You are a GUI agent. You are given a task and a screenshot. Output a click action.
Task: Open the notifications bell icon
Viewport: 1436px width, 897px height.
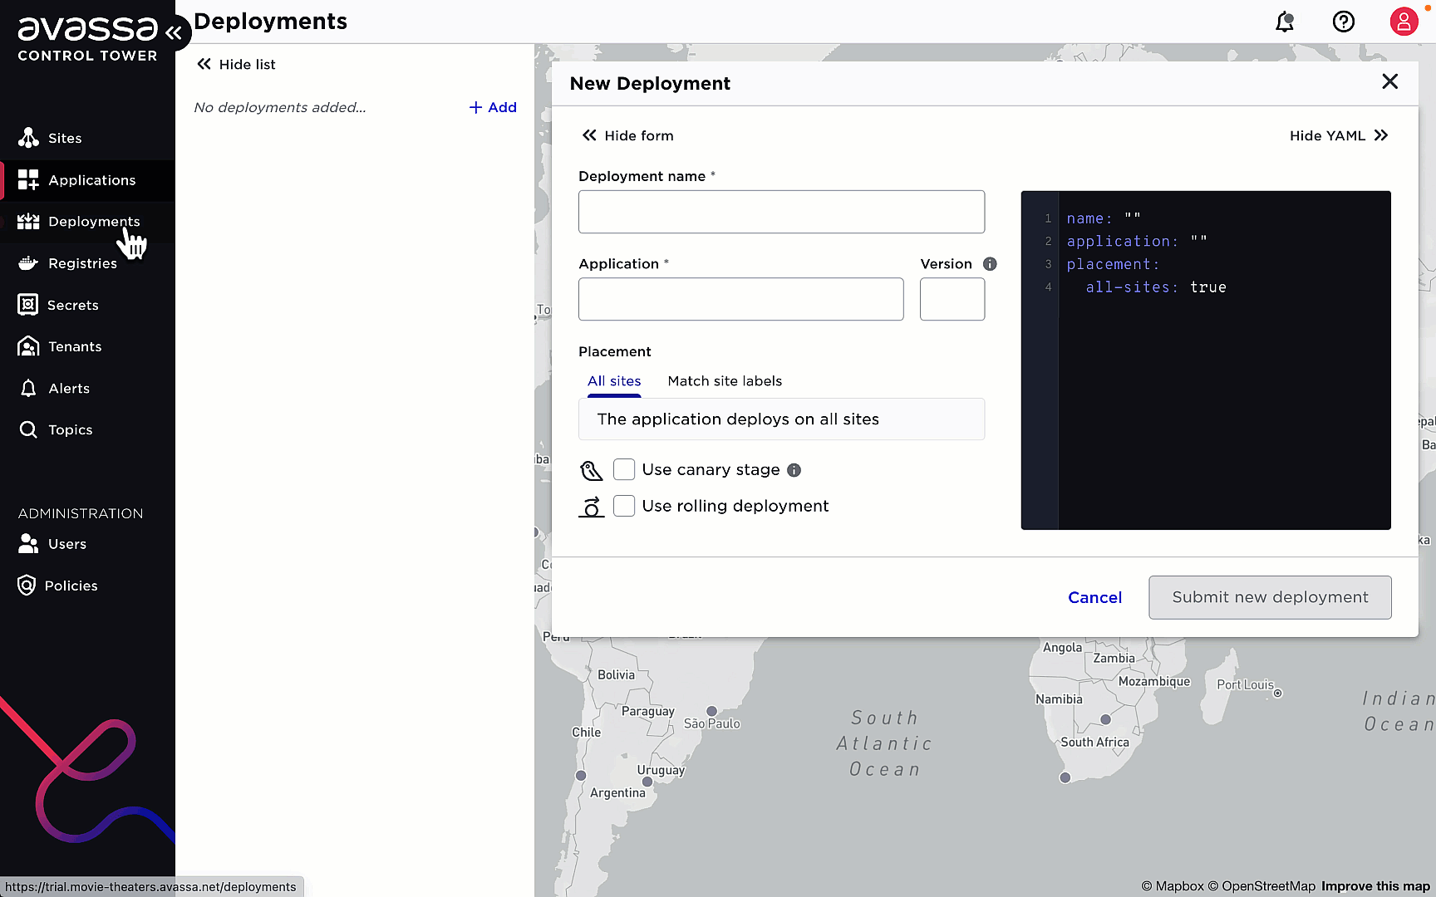1285,22
